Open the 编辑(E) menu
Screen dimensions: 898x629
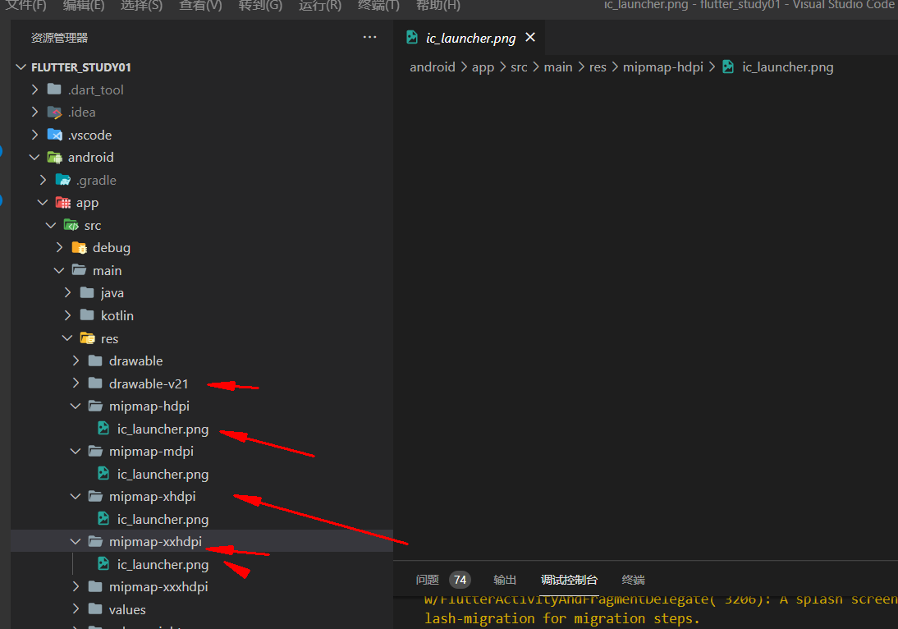pyautogui.click(x=84, y=5)
